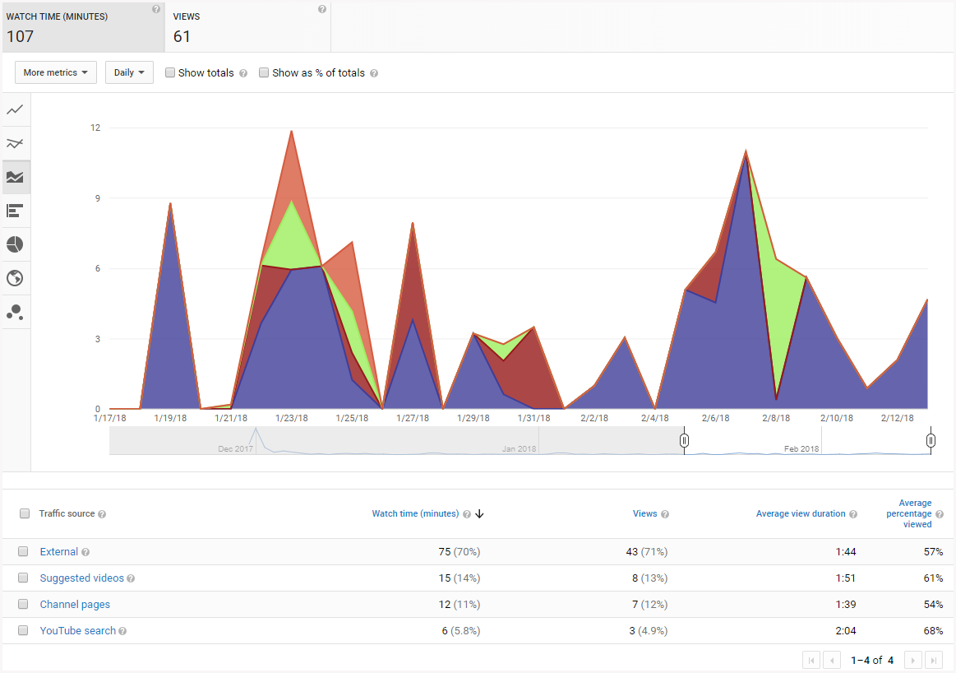Image resolution: width=956 pixels, height=673 pixels.
Task: Expand the Daily interval dropdown
Action: [x=129, y=72]
